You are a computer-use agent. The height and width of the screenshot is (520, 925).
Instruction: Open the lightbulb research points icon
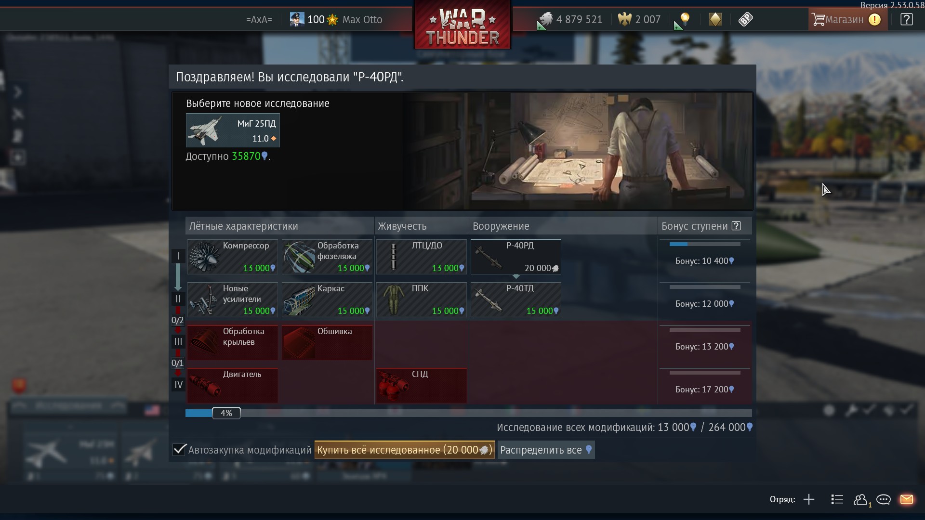[685, 19]
